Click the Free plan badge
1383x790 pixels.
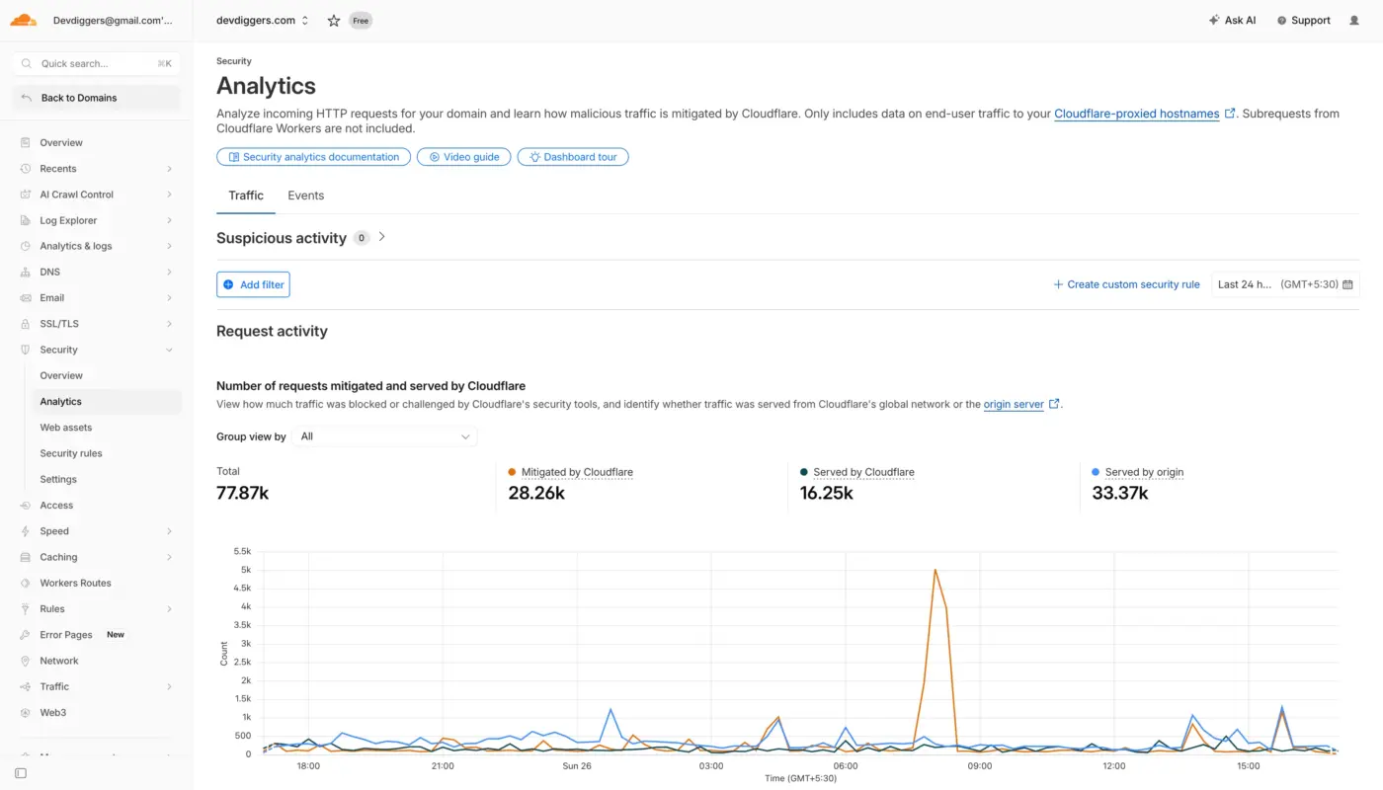pos(361,21)
